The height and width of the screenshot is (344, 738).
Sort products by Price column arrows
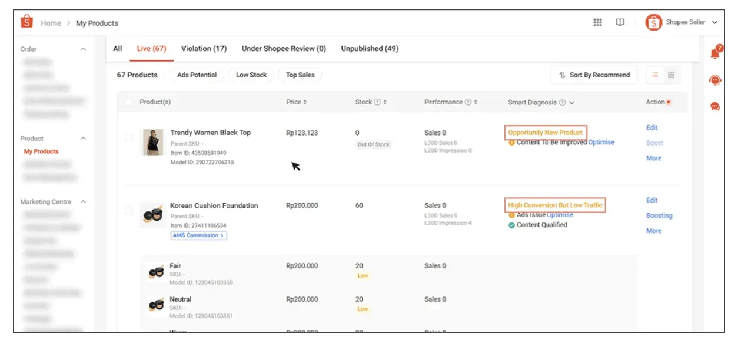(x=305, y=102)
